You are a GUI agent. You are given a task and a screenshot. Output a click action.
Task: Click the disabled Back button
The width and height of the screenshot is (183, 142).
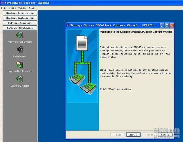pos(117,135)
